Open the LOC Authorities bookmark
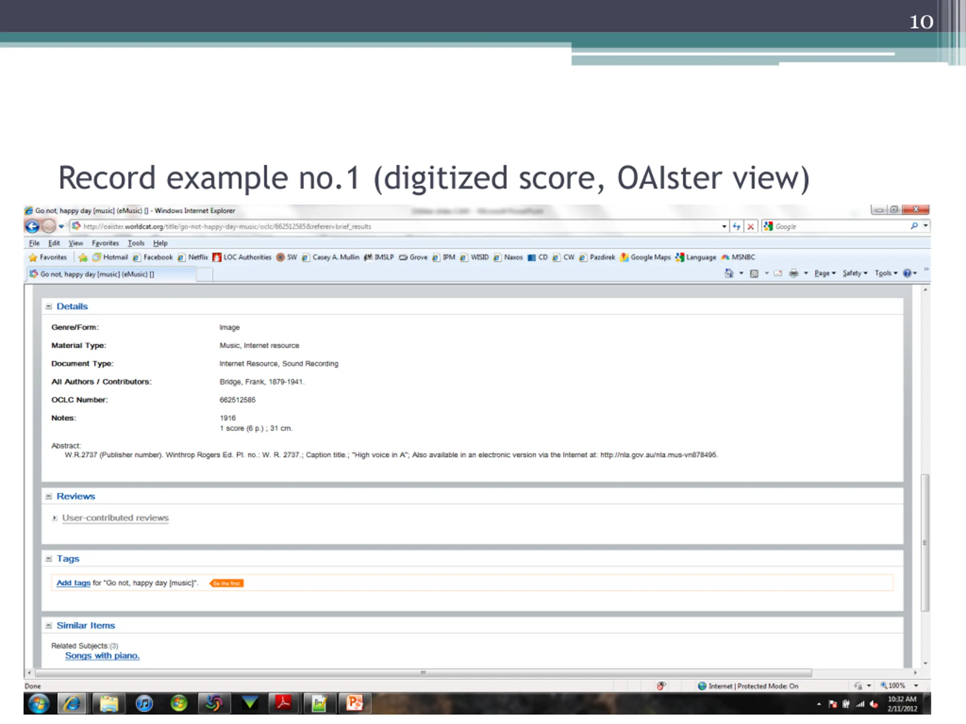The height and width of the screenshot is (724, 966). coord(242,257)
